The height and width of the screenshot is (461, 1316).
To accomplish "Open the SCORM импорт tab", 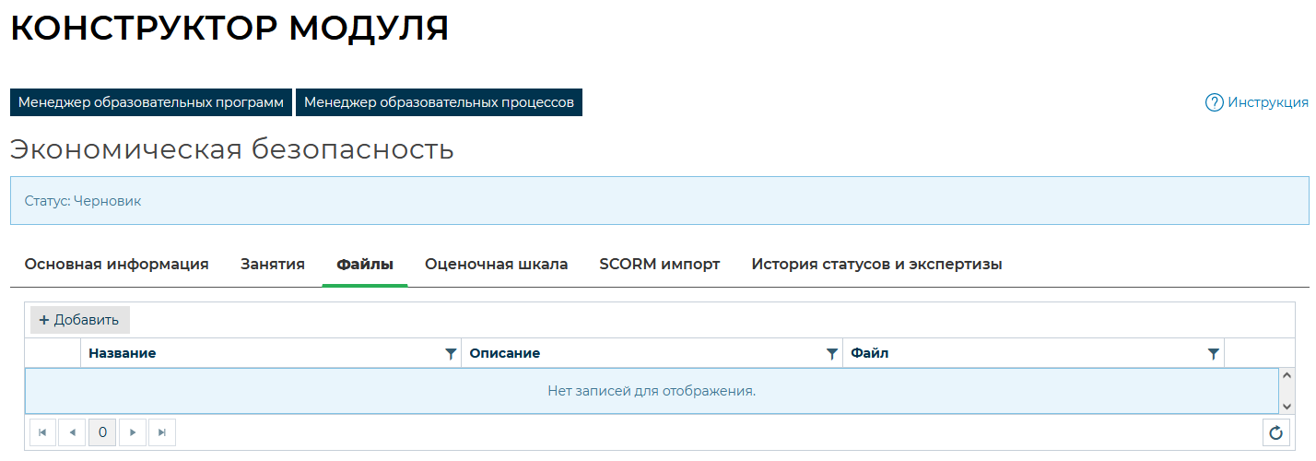I will tap(659, 265).
